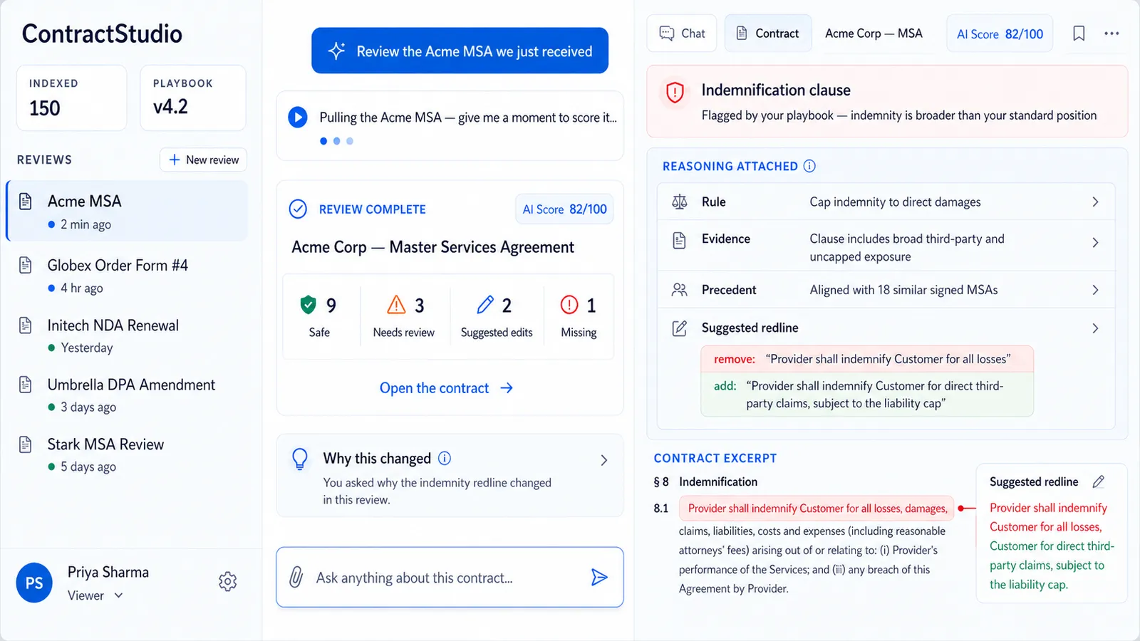Click the info icon beside Reasoning Attached

tap(809, 166)
